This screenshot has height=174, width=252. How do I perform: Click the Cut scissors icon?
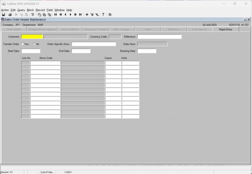(16, 14)
